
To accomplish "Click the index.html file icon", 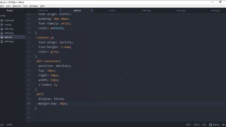I will point(2,20).
